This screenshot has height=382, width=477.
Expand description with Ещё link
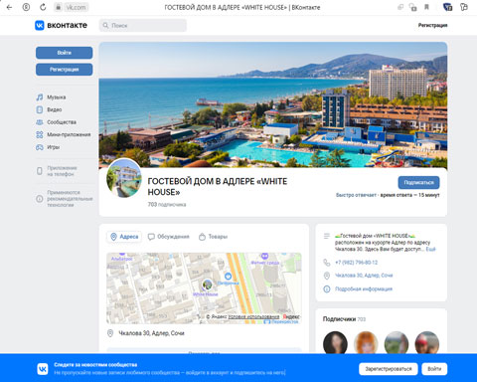pos(430,249)
